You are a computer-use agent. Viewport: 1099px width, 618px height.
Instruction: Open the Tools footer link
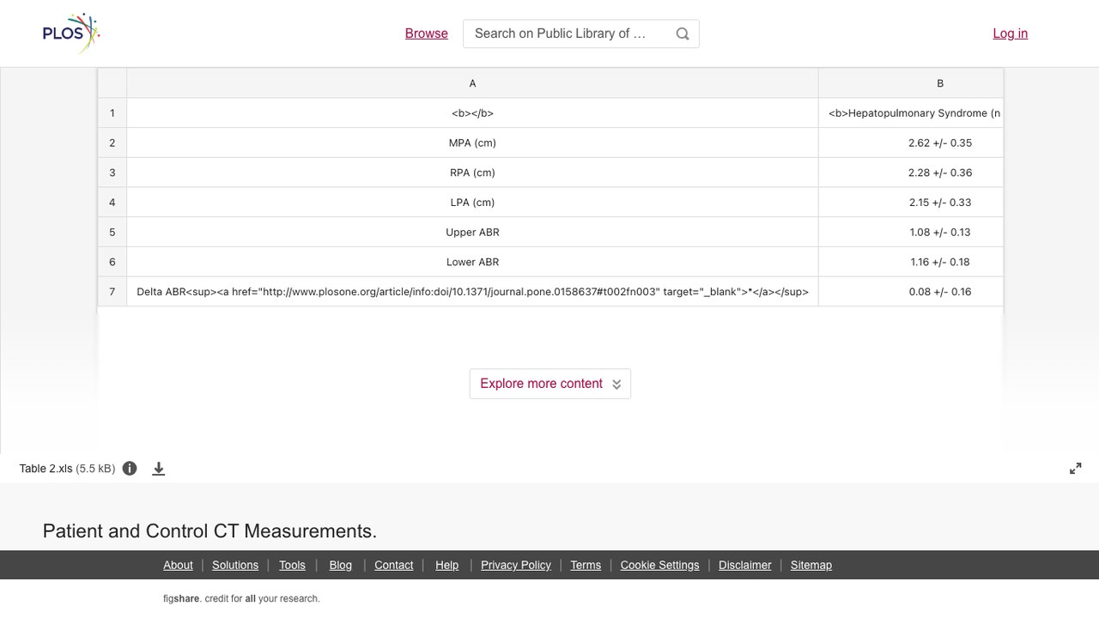292,565
